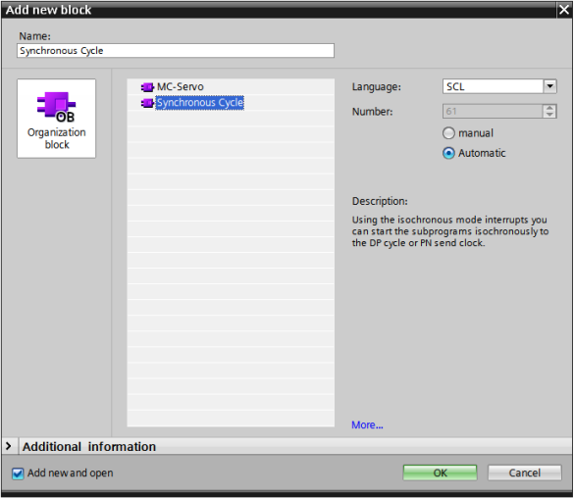This screenshot has width=574, height=498.
Task: Click the Number: label
Action: pyautogui.click(x=372, y=112)
